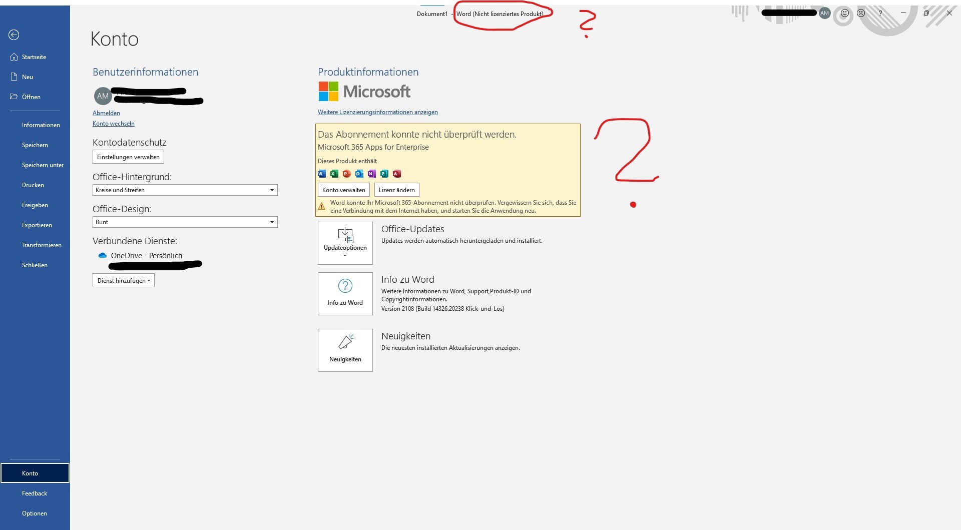Click "Die neuesten installierten Aktualisierungen anzeigen" text
Viewport: 961px width, 530px height.
click(450, 348)
